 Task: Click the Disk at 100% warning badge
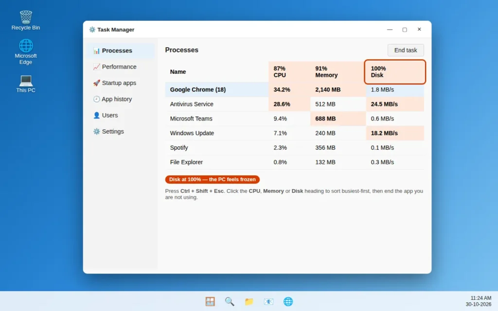(x=212, y=180)
